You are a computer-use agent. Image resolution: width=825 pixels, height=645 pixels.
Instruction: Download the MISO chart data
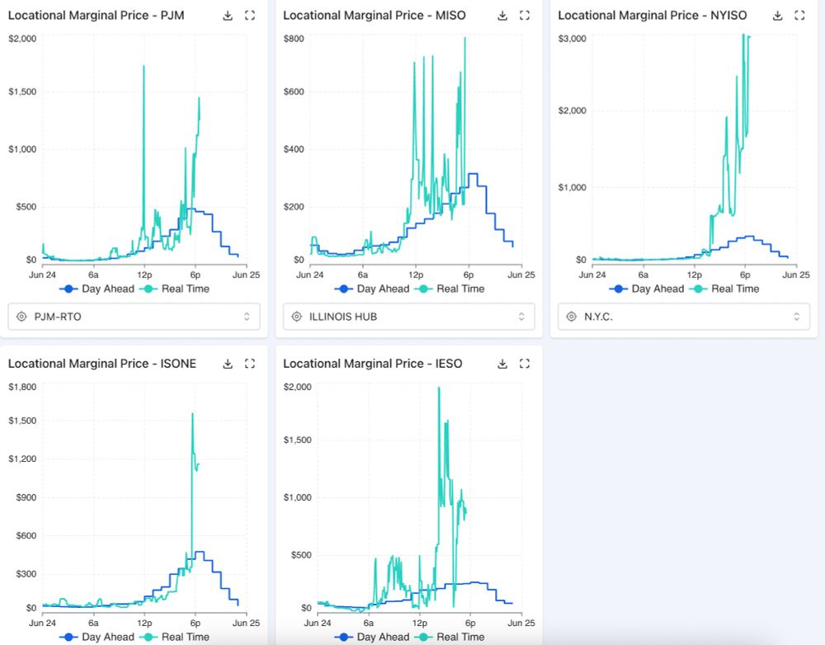(x=502, y=15)
